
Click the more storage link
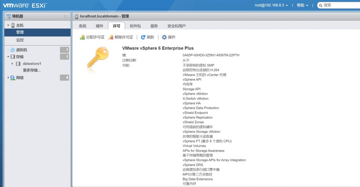coord(32,70)
